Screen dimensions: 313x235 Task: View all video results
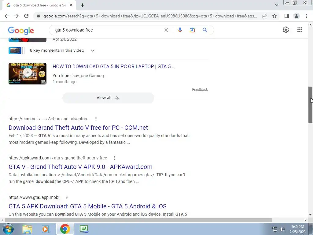coord(108,98)
